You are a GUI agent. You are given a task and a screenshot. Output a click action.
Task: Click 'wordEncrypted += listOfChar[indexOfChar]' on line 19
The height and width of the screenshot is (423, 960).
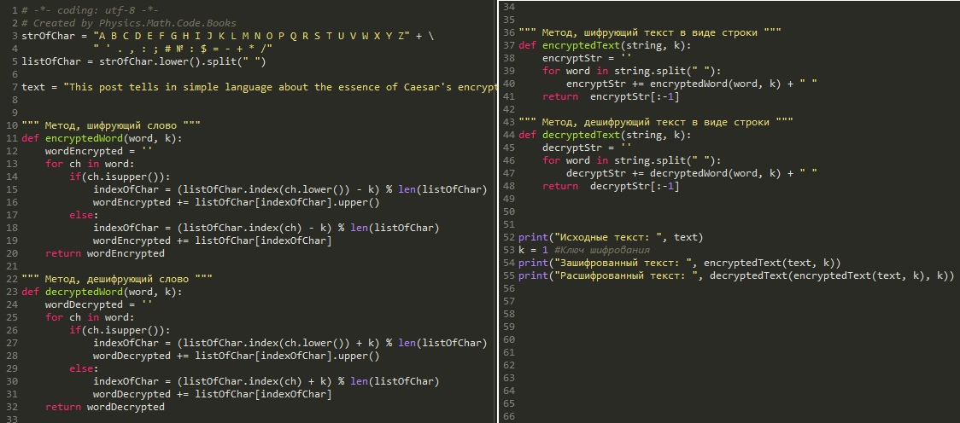tap(213, 240)
